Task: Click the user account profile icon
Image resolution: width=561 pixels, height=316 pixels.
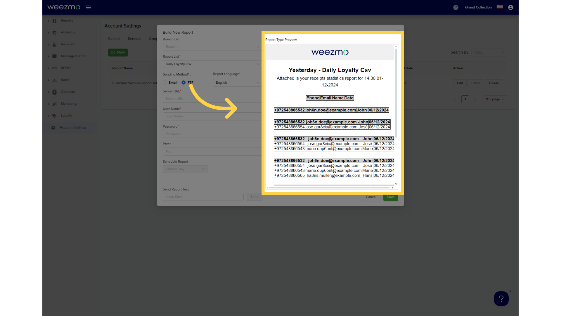Action: point(510,7)
